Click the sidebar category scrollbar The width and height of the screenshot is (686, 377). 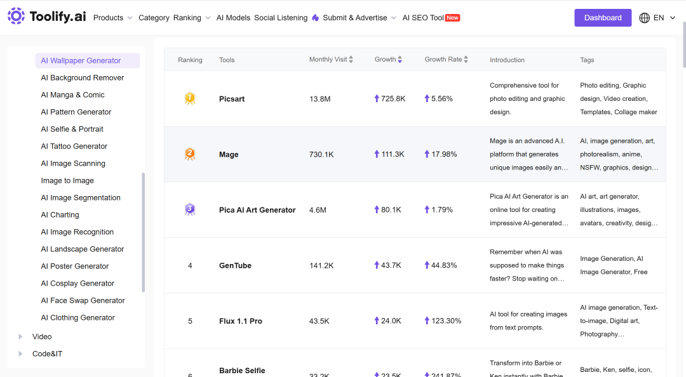[x=143, y=232]
